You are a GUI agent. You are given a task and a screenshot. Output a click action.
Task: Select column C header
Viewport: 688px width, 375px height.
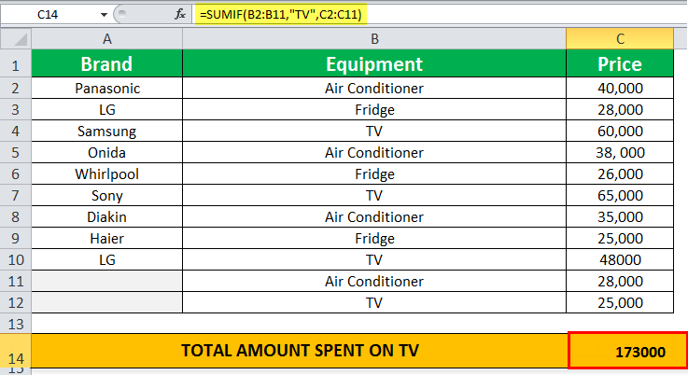[x=620, y=39]
